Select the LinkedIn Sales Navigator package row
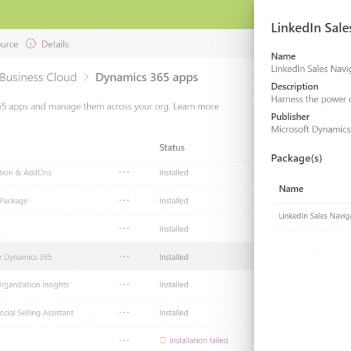Screen dimensions: 351x351 click(311, 216)
